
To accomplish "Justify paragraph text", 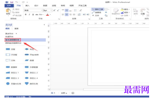I will (x=74, y=15).
